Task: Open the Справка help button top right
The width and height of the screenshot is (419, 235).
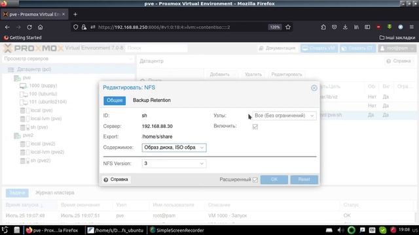Action: (x=399, y=61)
